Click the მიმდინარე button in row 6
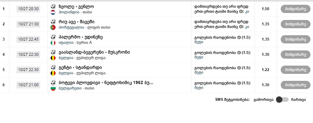The height and width of the screenshot is (123, 313). [x=295, y=85]
